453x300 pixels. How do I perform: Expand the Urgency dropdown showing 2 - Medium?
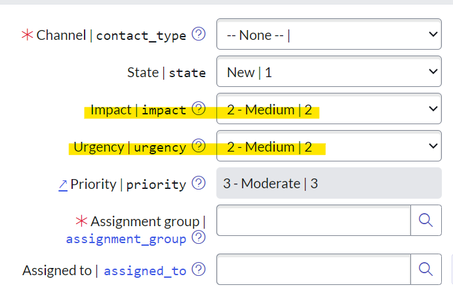pyautogui.click(x=328, y=146)
